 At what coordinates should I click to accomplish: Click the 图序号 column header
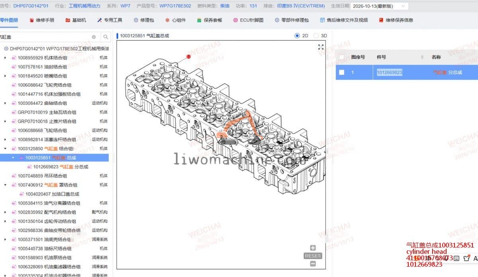358,57
